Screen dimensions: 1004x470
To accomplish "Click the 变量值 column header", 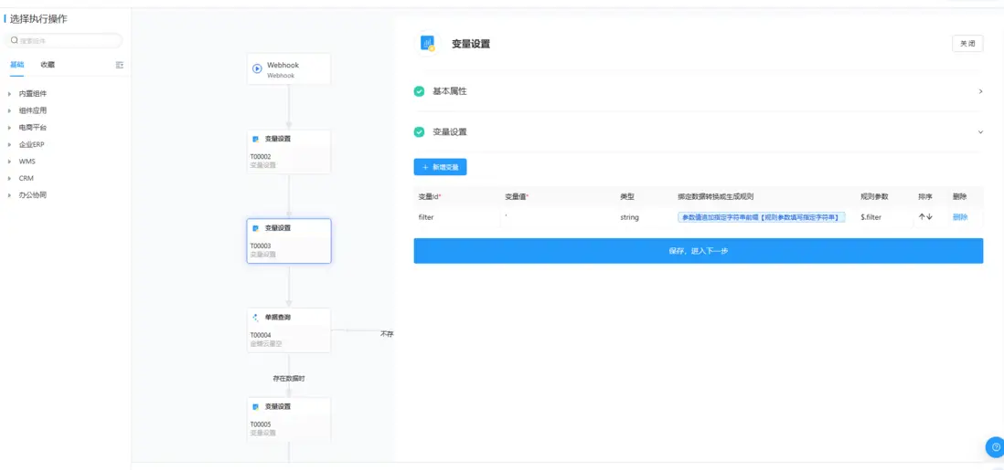I will click(x=516, y=196).
